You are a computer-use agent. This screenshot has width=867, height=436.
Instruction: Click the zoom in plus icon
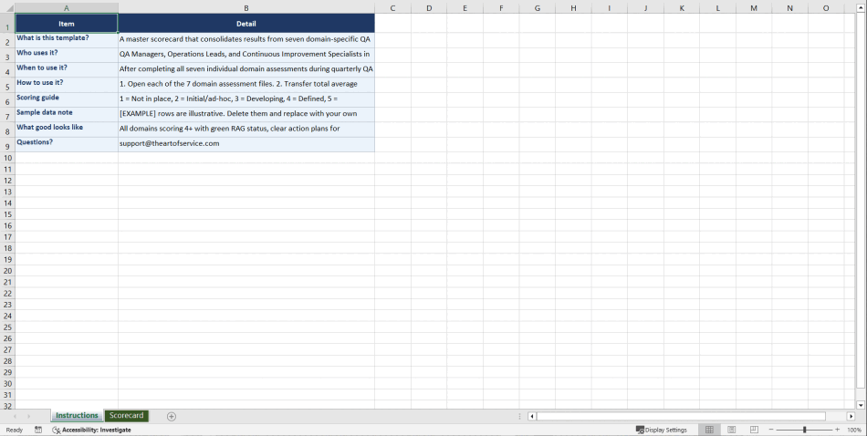(x=837, y=430)
